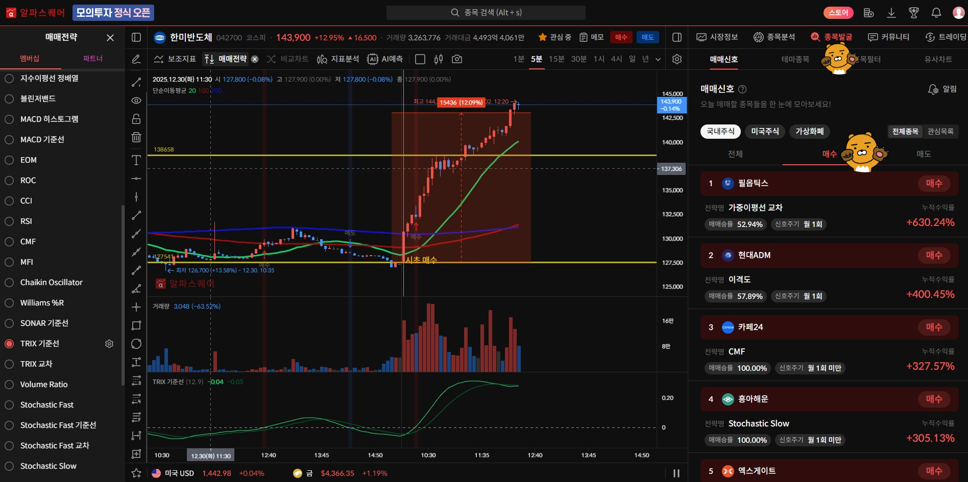The width and height of the screenshot is (968, 482).
Task: Filter signals by 미국주식
Action: 765,132
